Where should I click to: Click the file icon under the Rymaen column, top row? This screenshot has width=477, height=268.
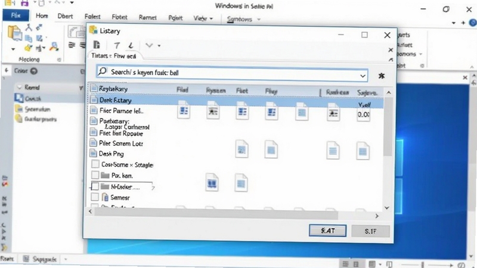click(x=213, y=110)
